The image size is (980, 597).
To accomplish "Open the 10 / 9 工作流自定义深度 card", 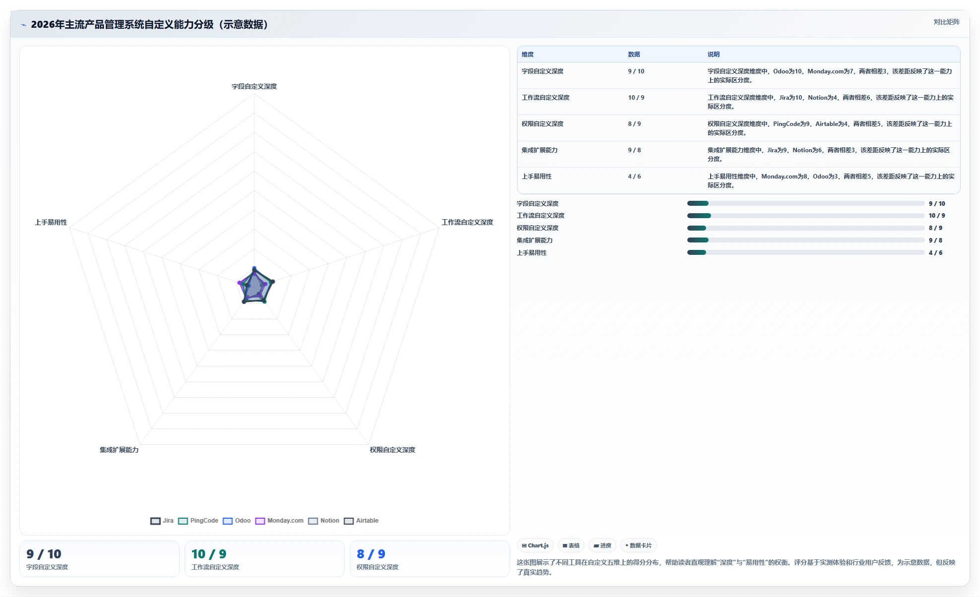I will coord(264,559).
